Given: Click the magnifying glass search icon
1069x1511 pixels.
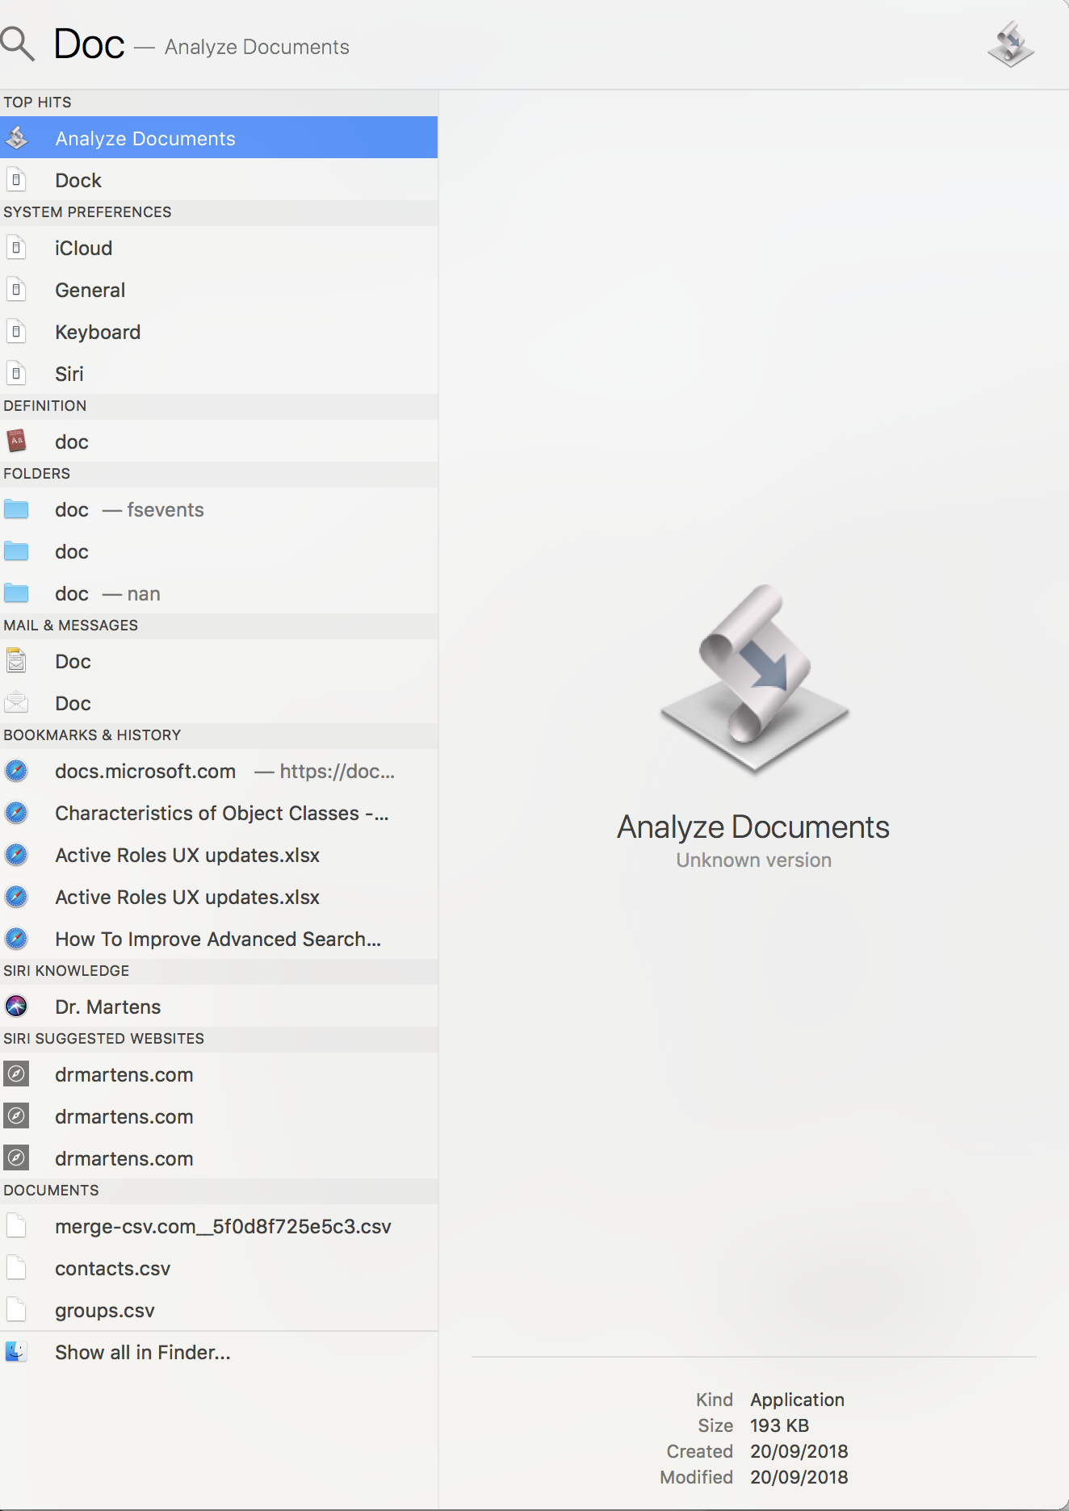Looking at the screenshot, I should pos(18,44).
